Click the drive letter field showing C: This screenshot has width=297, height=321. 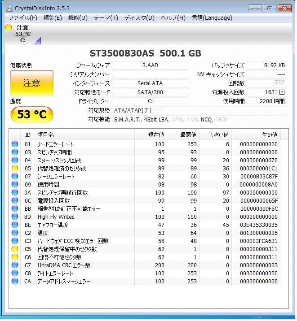click(x=150, y=101)
